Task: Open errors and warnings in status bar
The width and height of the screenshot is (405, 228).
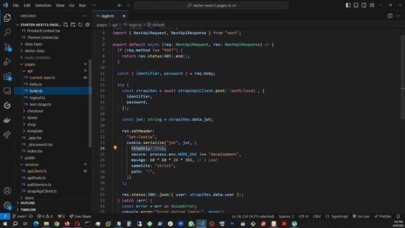Action: tap(45, 216)
